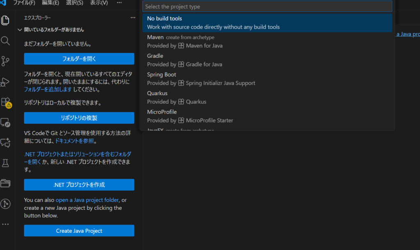The width and height of the screenshot is (420, 250).
Task: Open the Explorer view in activity bar
Action: point(5,20)
